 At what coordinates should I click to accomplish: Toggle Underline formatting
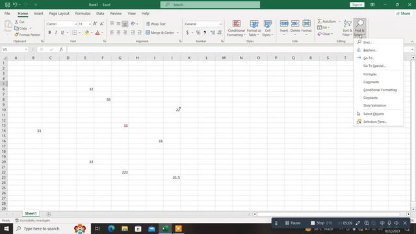point(62,32)
